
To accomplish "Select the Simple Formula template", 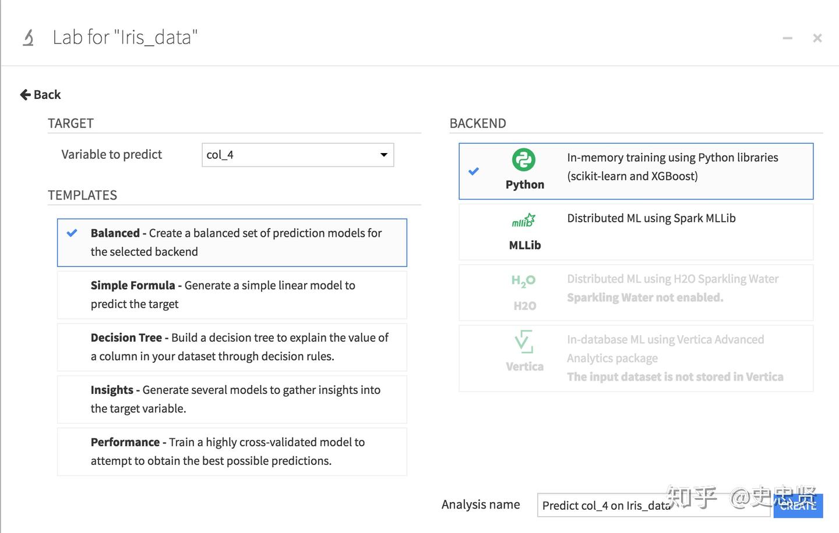I will tap(232, 295).
